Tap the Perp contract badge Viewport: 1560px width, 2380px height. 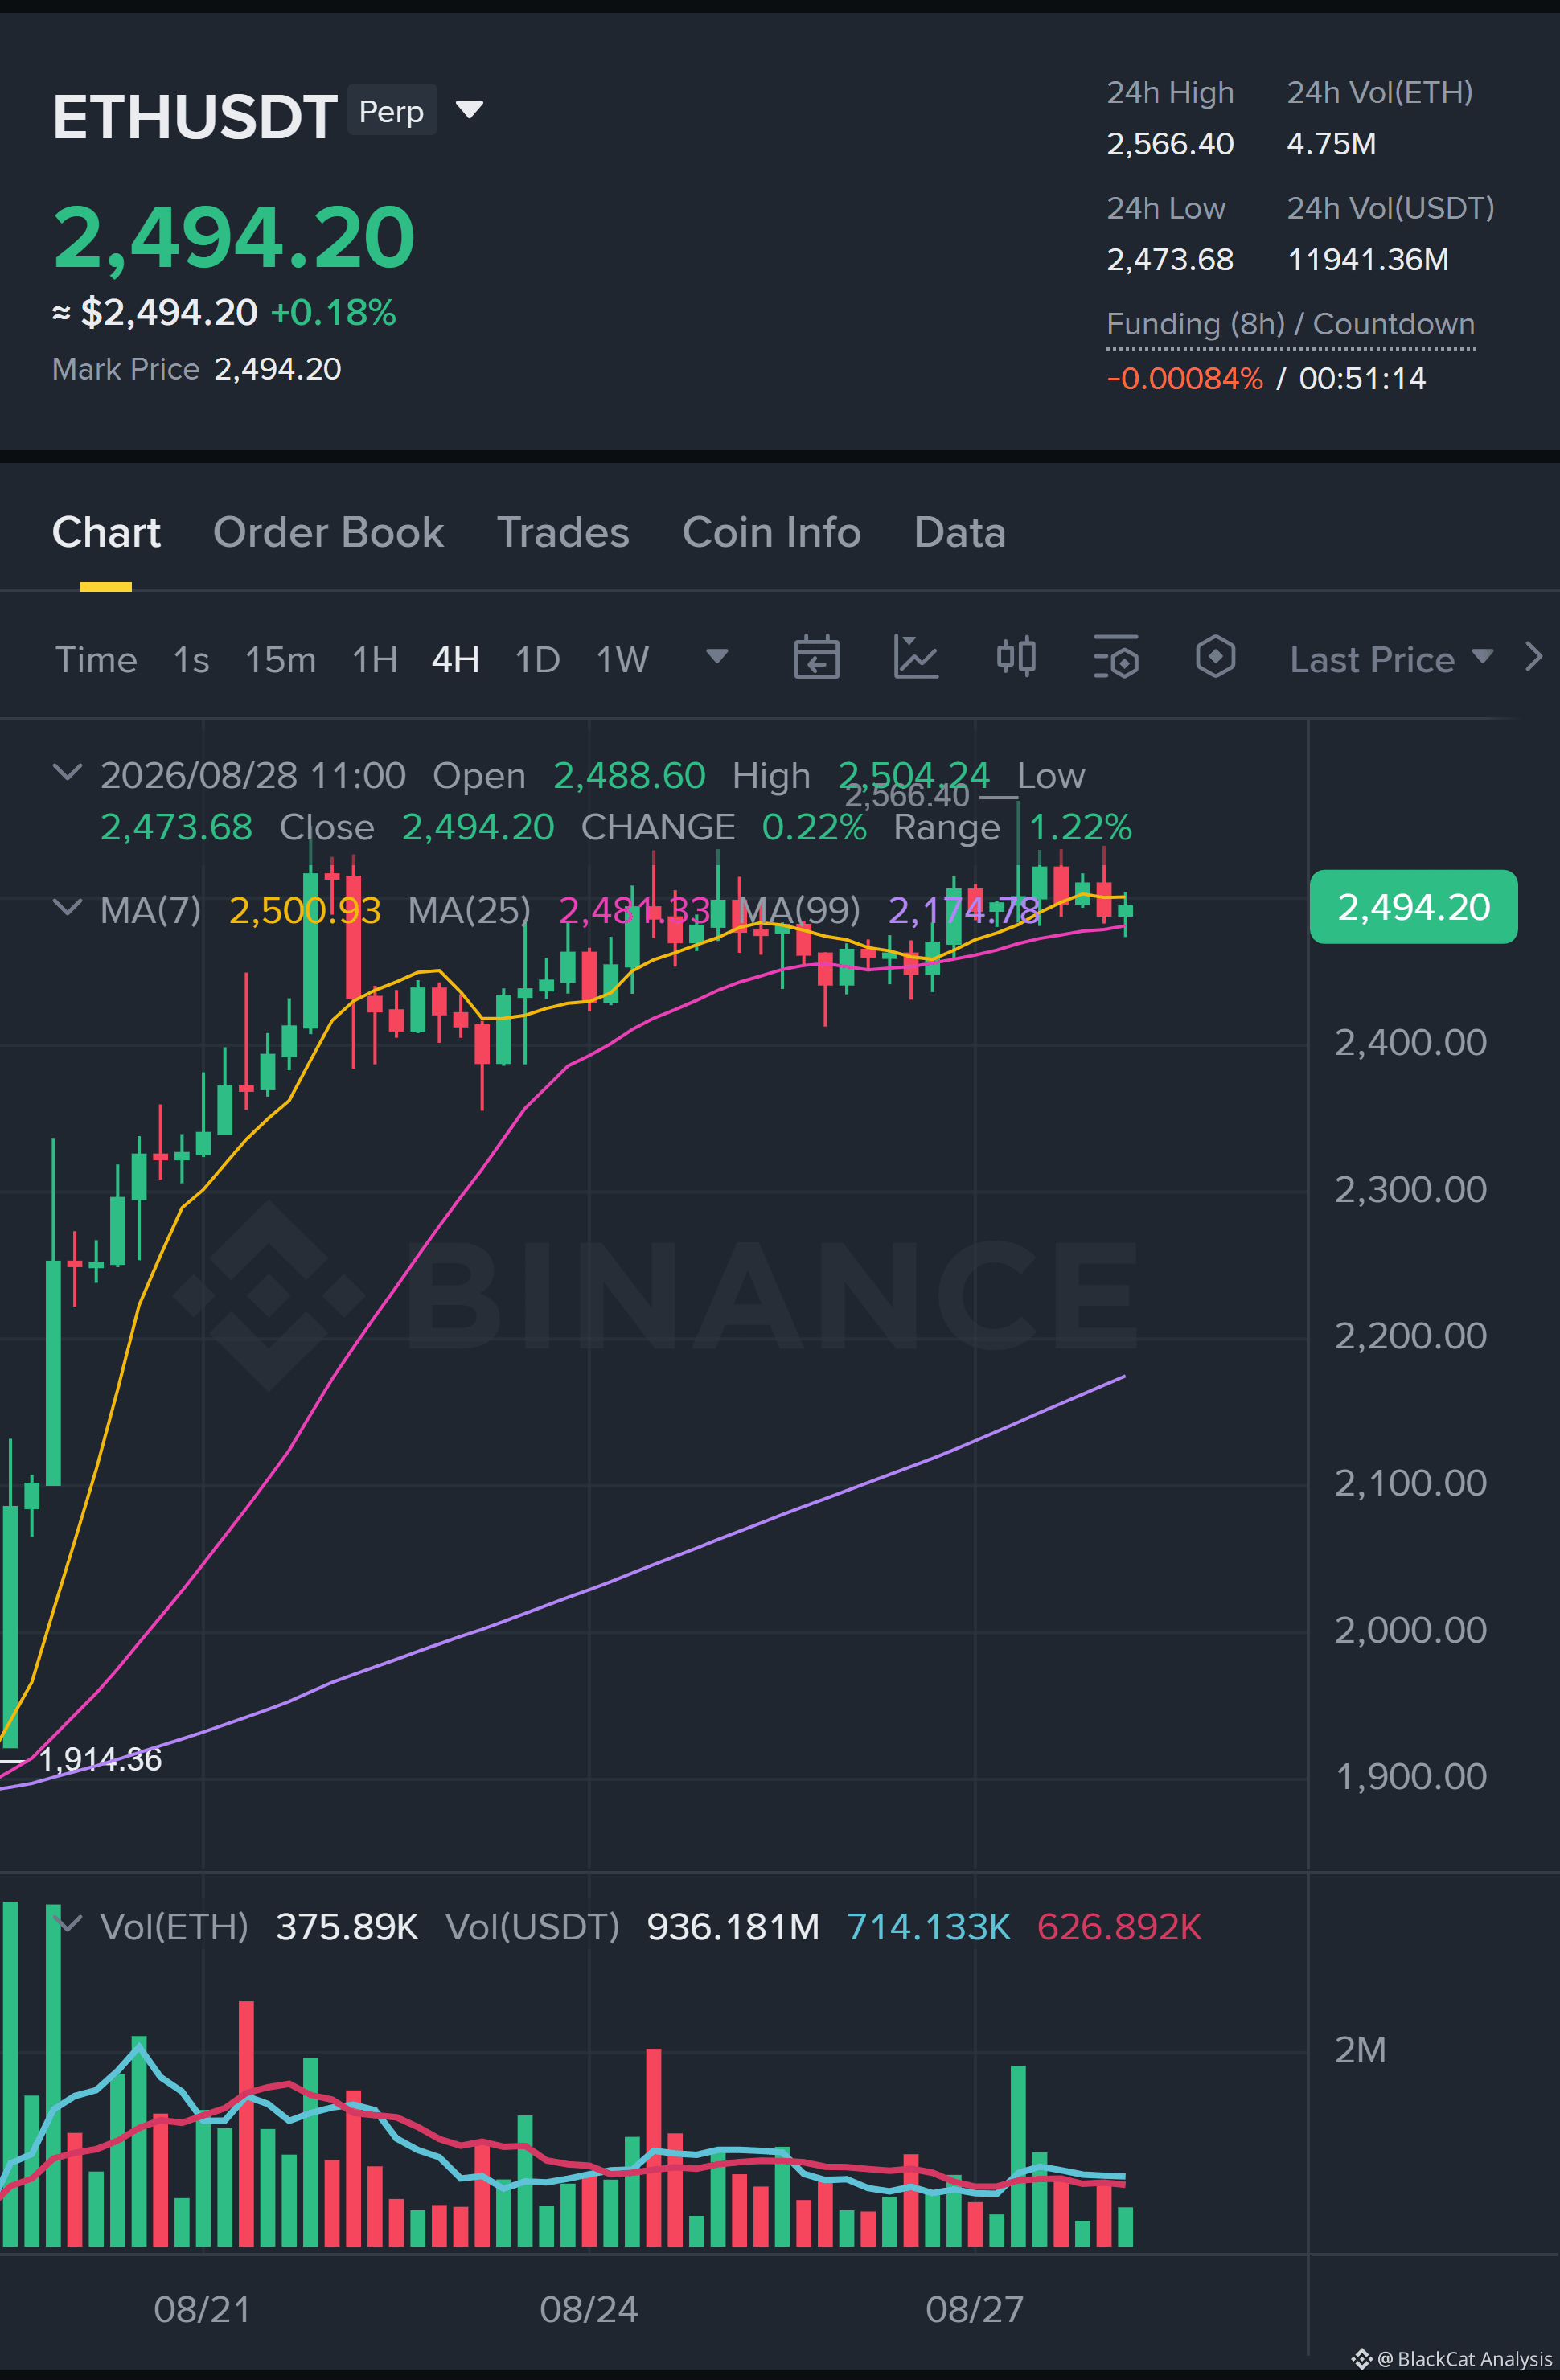point(391,110)
